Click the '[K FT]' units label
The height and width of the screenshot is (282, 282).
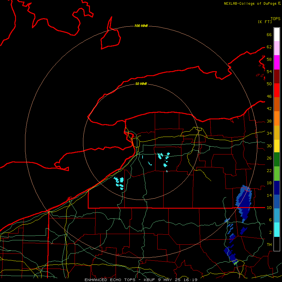pos(265,22)
